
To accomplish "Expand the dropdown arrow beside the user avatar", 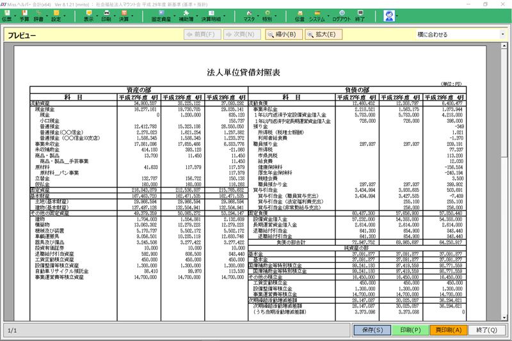I will point(397,15).
